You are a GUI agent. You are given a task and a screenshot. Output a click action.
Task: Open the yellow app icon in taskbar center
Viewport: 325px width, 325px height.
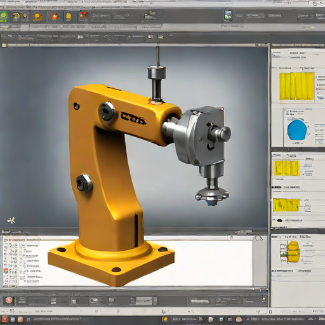[164, 319]
